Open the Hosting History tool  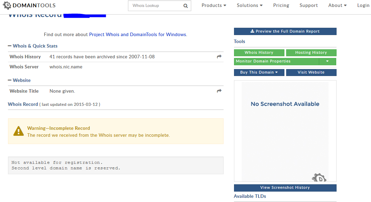(x=311, y=52)
